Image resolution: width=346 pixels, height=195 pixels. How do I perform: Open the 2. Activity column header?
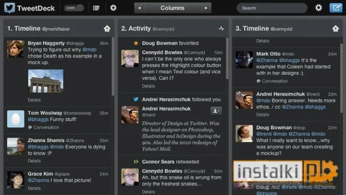click(x=173, y=28)
